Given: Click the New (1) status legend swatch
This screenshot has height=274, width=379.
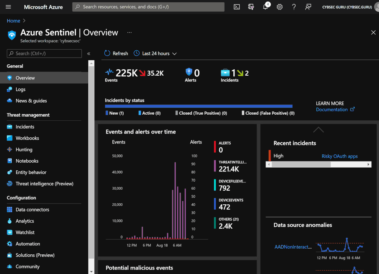Looking at the screenshot, I should pyautogui.click(x=107, y=113).
